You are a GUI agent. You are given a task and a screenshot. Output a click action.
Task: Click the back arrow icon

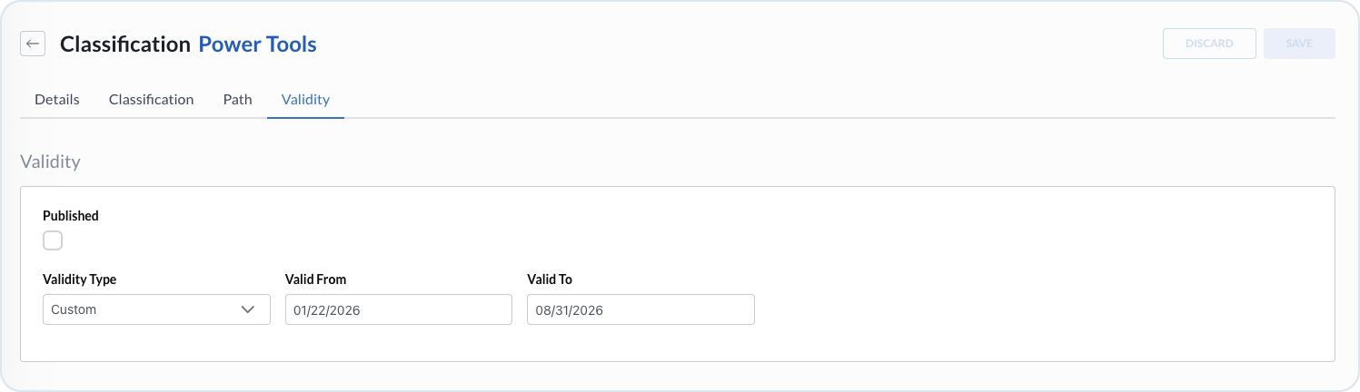(33, 44)
